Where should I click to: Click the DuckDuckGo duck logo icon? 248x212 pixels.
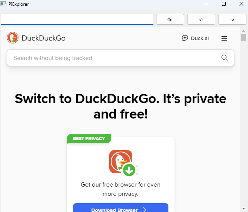pos(13,38)
